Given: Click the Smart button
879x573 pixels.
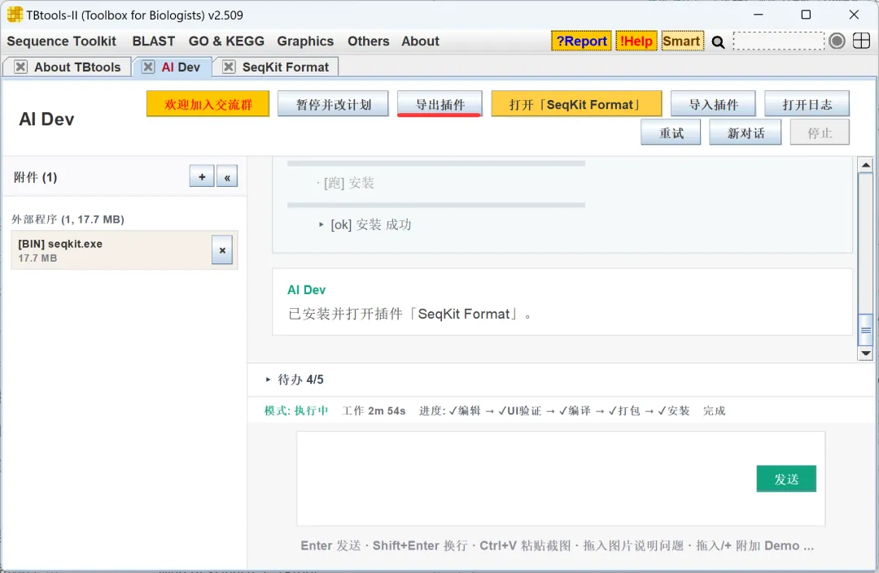Looking at the screenshot, I should pyautogui.click(x=682, y=41).
